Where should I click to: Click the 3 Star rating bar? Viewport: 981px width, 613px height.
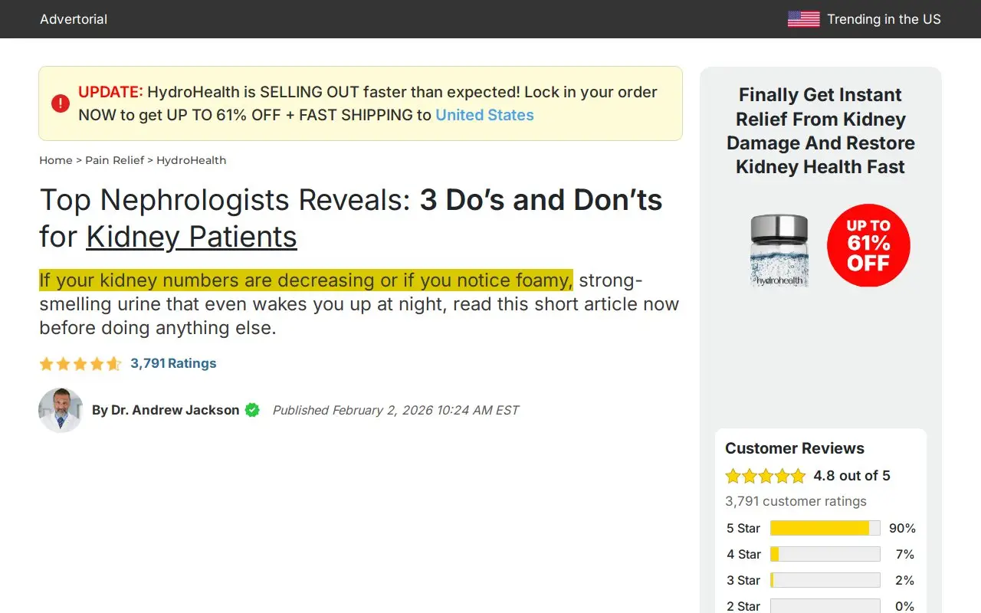click(x=825, y=580)
